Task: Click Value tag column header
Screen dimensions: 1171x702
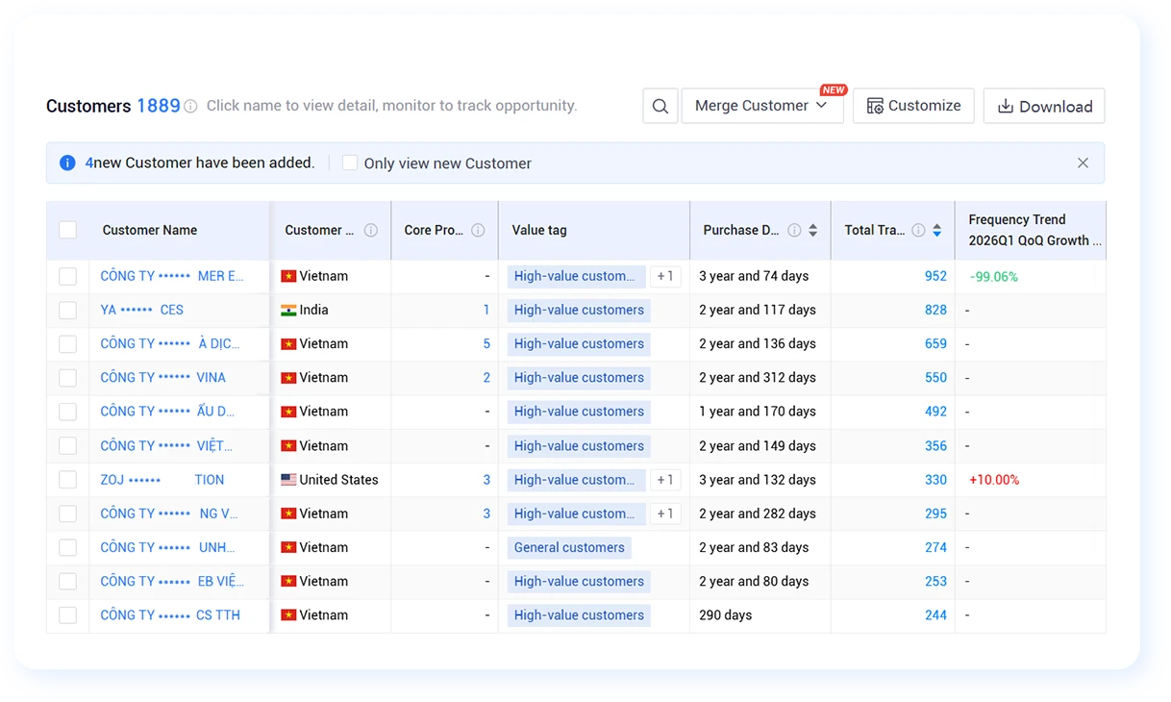Action: point(539,231)
